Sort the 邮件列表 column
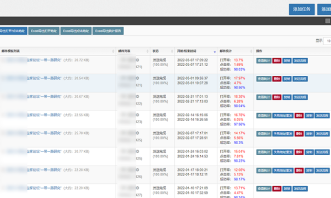331x198 pixels. tap(147, 51)
